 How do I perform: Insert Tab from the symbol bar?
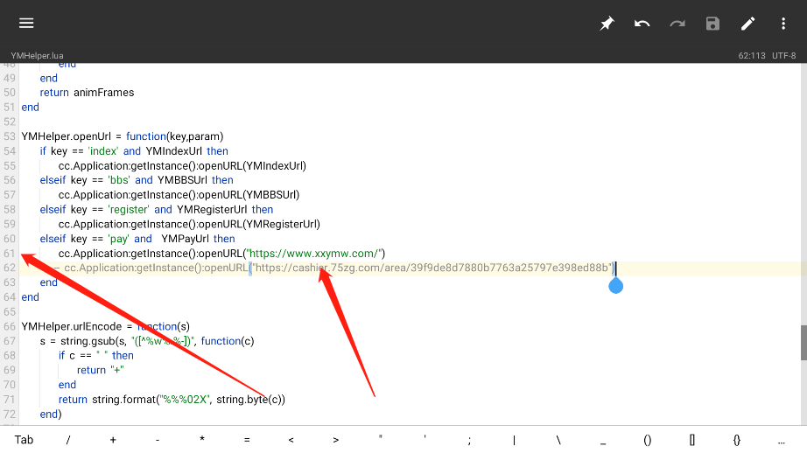(24, 440)
